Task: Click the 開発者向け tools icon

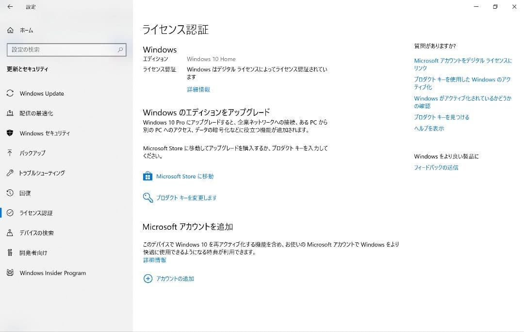Action: point(10,253)
